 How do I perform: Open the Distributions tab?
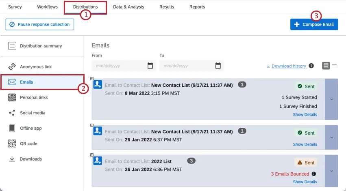point(85,7)
